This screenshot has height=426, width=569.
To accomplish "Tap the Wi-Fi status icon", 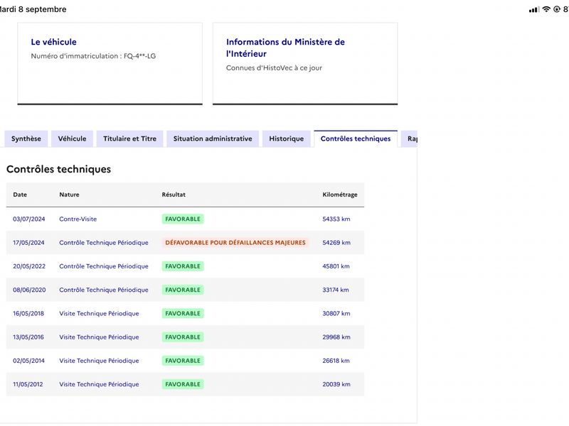I will pyautogui.click(x=546, y=9).
